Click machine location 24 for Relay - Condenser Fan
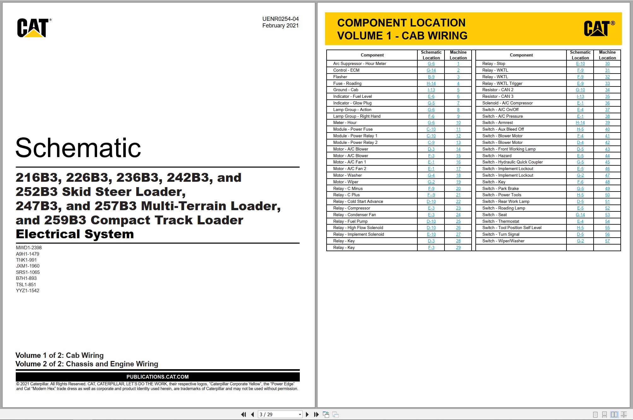 (x=458, y=215)
